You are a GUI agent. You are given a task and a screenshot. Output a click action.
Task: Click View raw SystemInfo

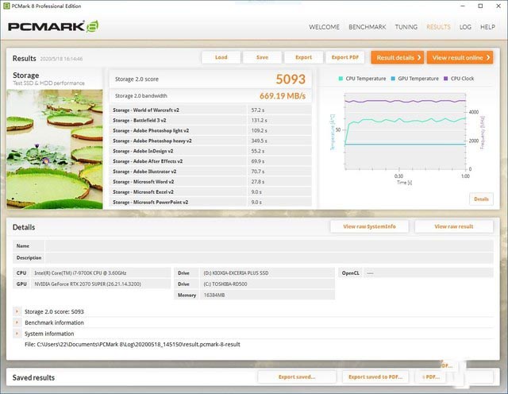pyautogui.click(x=369, y=226)
